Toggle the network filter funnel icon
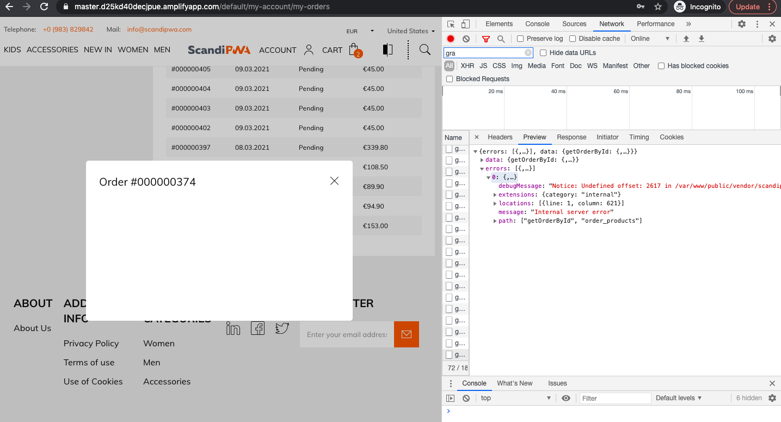Viewport: 781px width, 422px height. click(486, 39)
